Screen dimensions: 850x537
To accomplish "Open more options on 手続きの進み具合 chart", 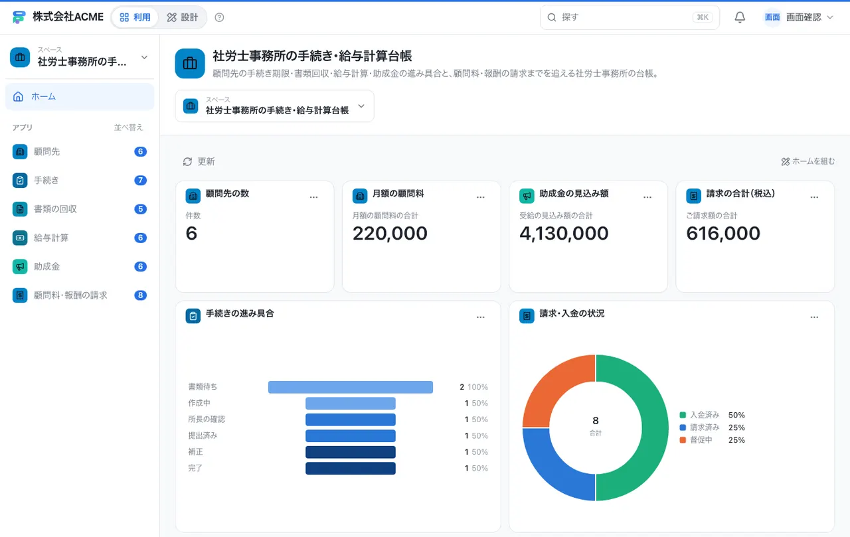I will (x=481, y=317).
